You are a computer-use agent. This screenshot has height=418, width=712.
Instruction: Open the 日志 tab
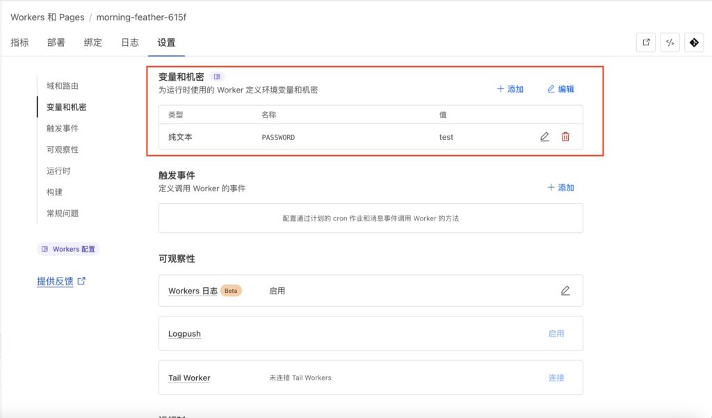coord(130,42)
